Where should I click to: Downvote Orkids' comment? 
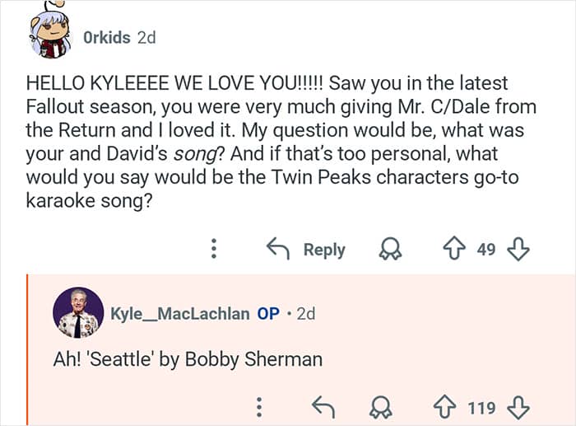[518, 249]
